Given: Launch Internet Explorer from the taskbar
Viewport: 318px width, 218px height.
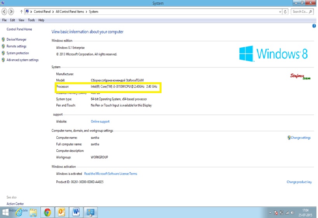Looking at the screenshot, I should pyautogui.click(x=19, y=212).
